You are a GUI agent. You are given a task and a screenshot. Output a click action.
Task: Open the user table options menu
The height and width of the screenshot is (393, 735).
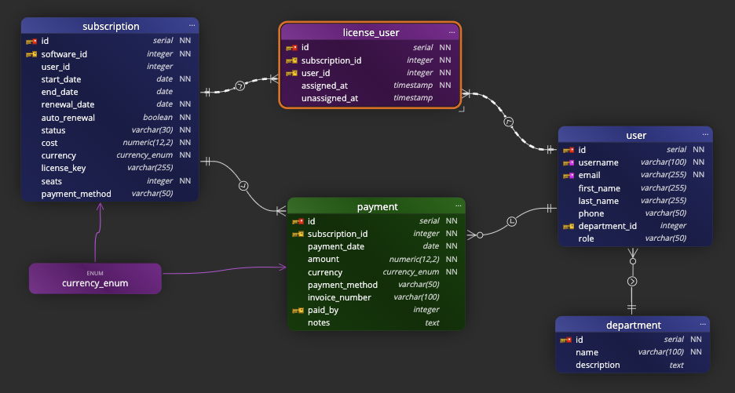[704, 135]
